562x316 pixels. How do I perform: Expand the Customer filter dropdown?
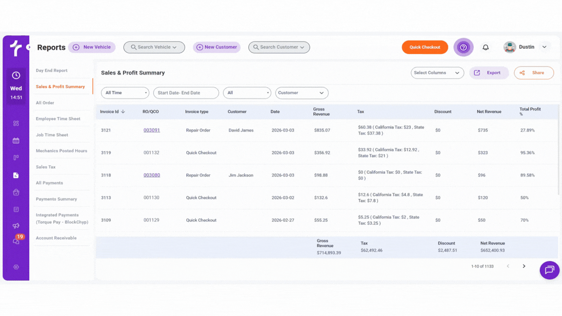pos(301,93)
